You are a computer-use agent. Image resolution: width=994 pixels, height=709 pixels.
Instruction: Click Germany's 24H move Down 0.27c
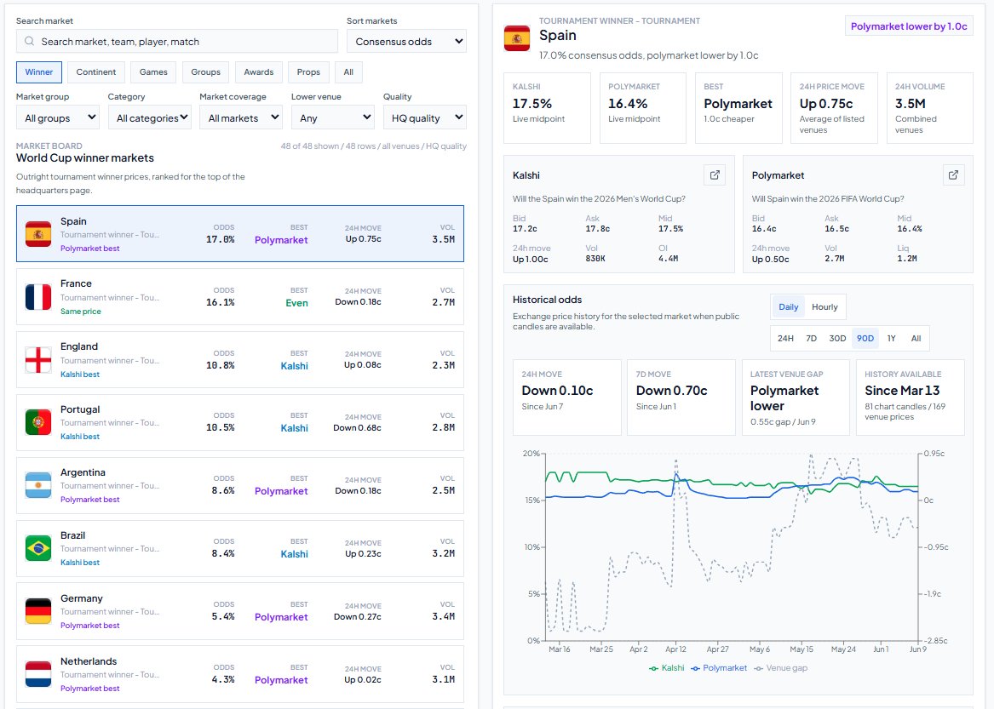[x=358, y=616]
